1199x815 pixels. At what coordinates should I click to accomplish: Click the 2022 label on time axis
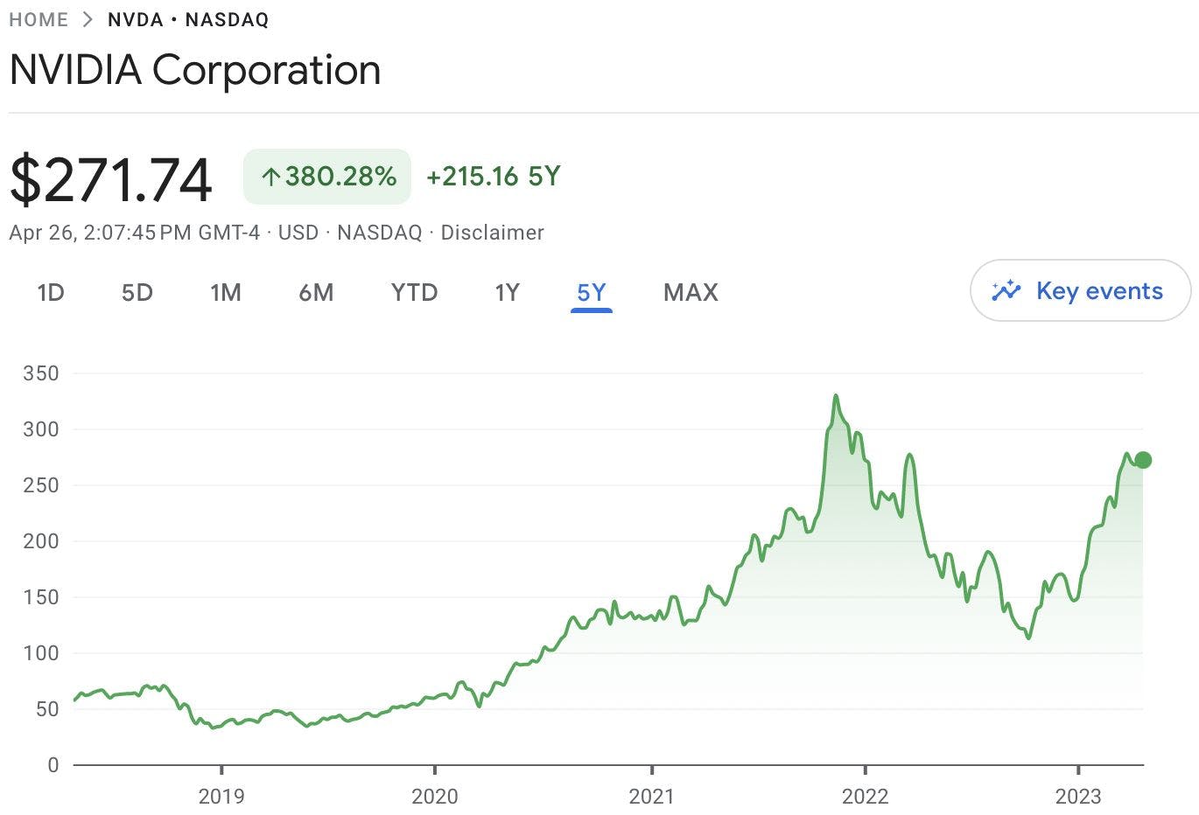pos(865,796)
